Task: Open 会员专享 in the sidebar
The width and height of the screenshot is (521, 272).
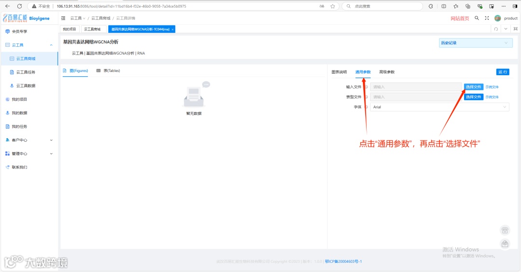Action: click(x=29, y=31)
